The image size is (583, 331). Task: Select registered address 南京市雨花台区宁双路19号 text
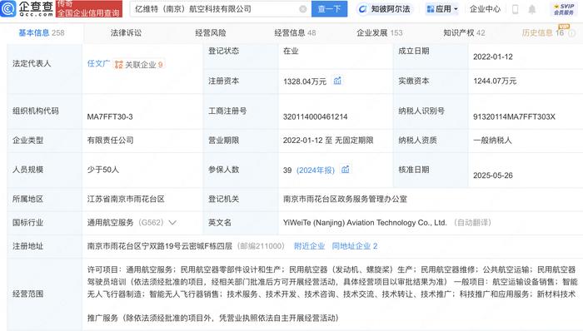click(160, 246)
